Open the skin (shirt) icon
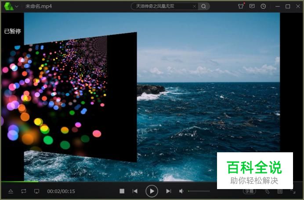 [241, 6]
